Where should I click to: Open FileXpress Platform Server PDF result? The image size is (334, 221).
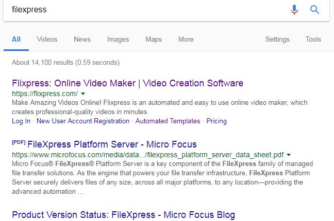pyautogui.click(x=112, y=144)
